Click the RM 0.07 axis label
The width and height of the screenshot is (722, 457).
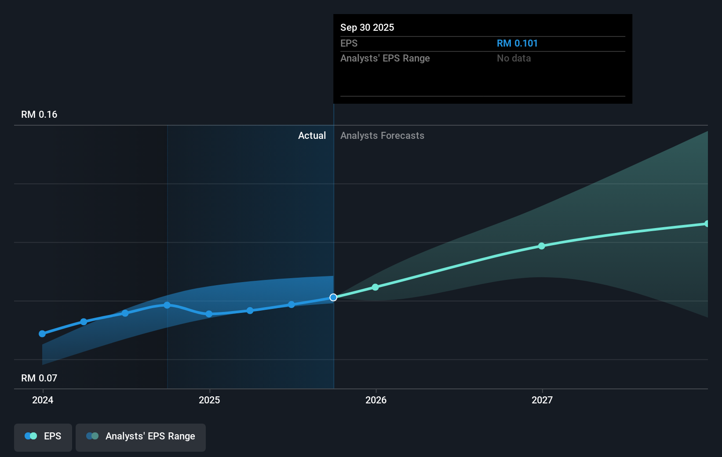click(39, 378)
